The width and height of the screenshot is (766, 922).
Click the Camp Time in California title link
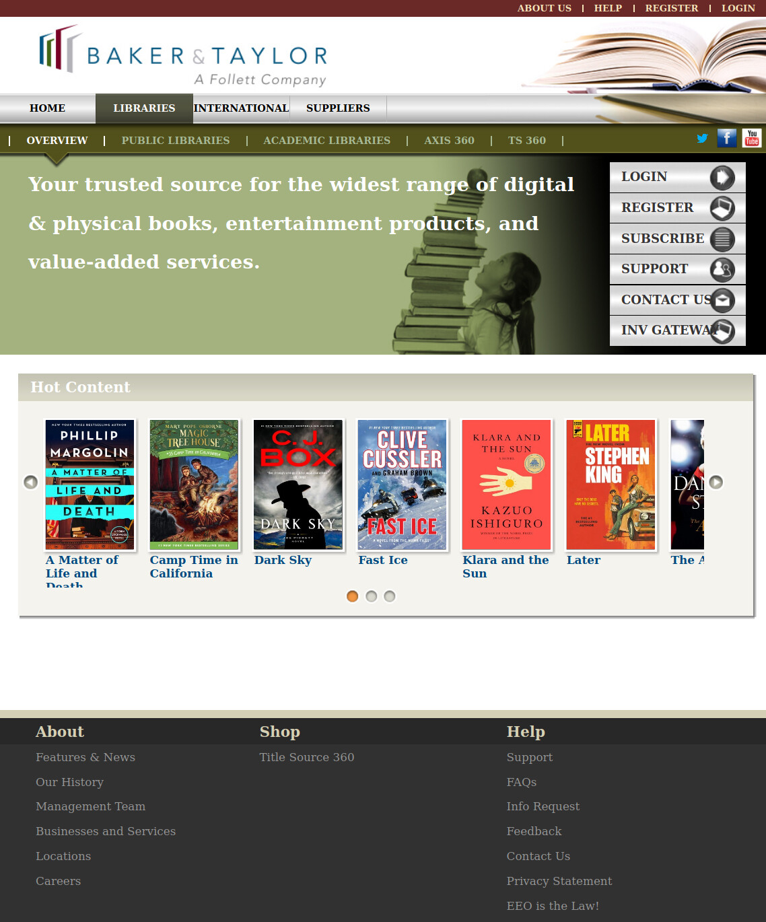click(194, 567)
